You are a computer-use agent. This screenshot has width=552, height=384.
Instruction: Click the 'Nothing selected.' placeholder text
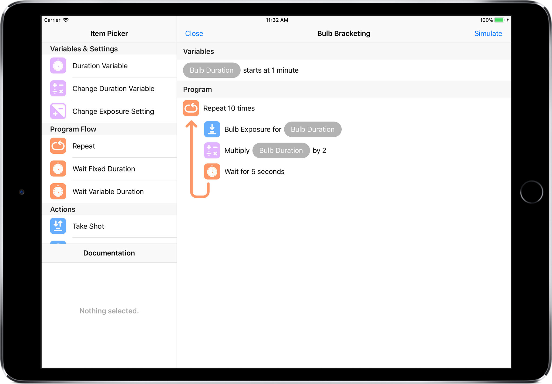[x=109, y=311]
